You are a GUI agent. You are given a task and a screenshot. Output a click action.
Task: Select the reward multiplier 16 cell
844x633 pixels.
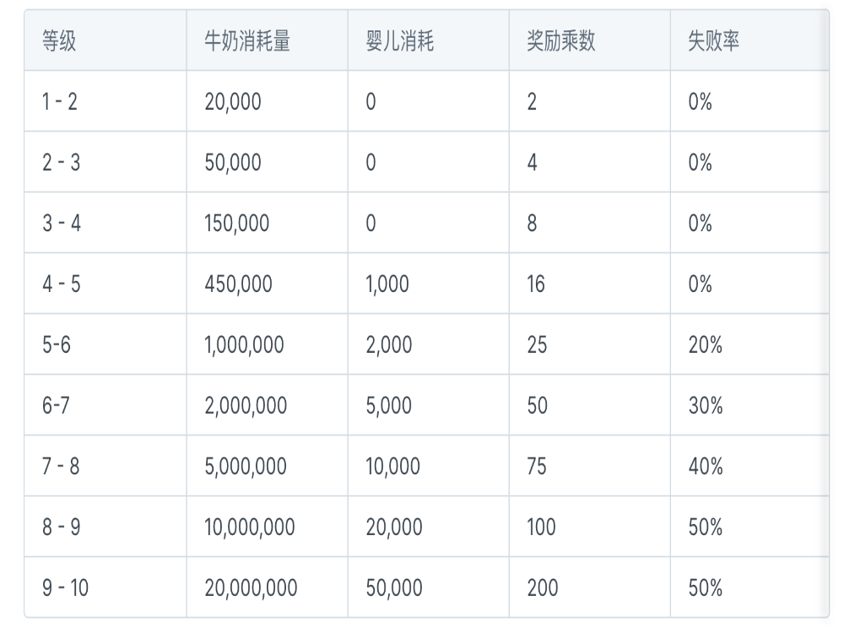click(x=589, y=284)
